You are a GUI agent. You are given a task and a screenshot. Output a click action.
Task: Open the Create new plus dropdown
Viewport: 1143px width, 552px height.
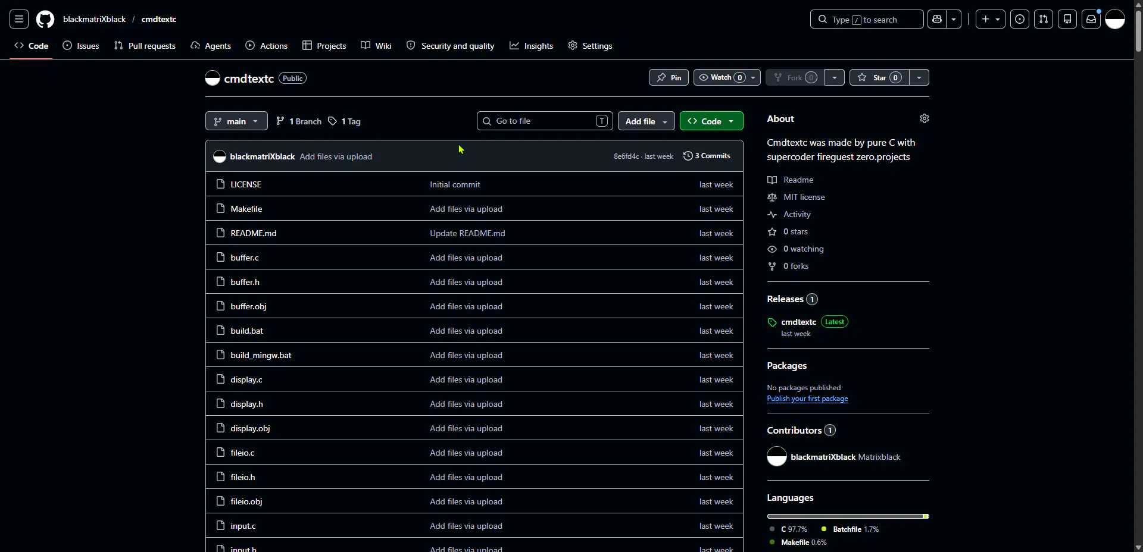click(991, 19)
